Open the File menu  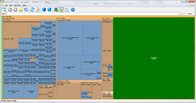tap(6, 5)
